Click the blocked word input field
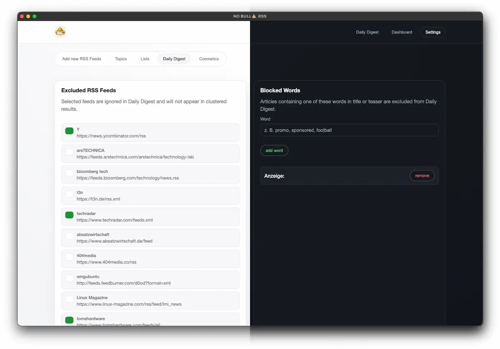 point(349,130)
